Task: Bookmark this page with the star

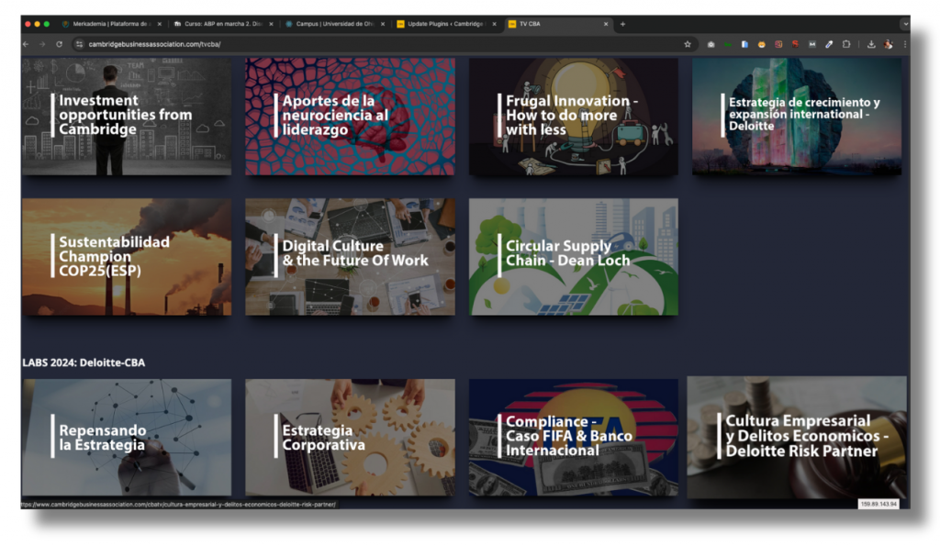Action: point(688,44)
